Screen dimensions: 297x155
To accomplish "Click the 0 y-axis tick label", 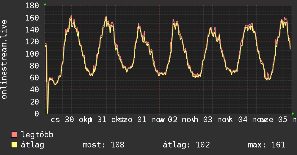I will coord(37,114).
